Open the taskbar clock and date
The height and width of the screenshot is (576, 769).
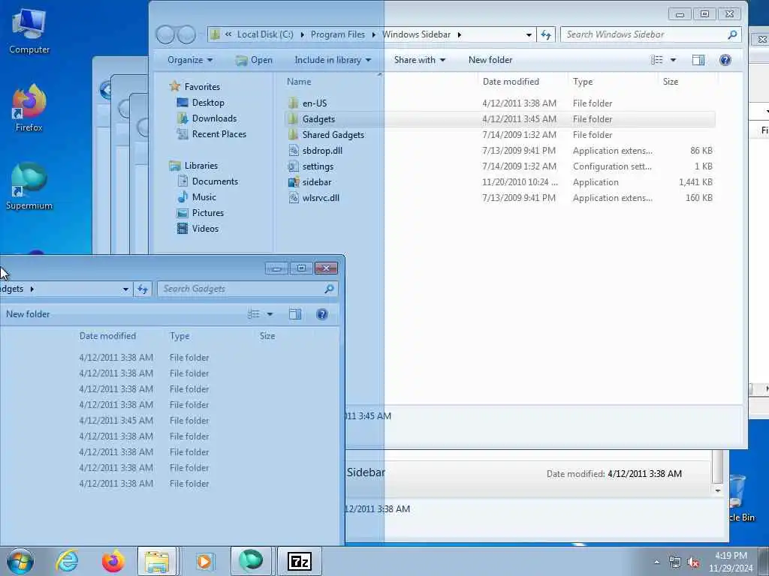pos(731,562)
